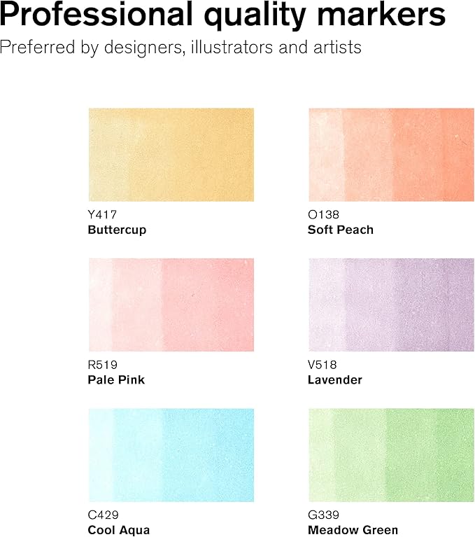Pick the Pale Pink color swatch

(x=171, y=305)
